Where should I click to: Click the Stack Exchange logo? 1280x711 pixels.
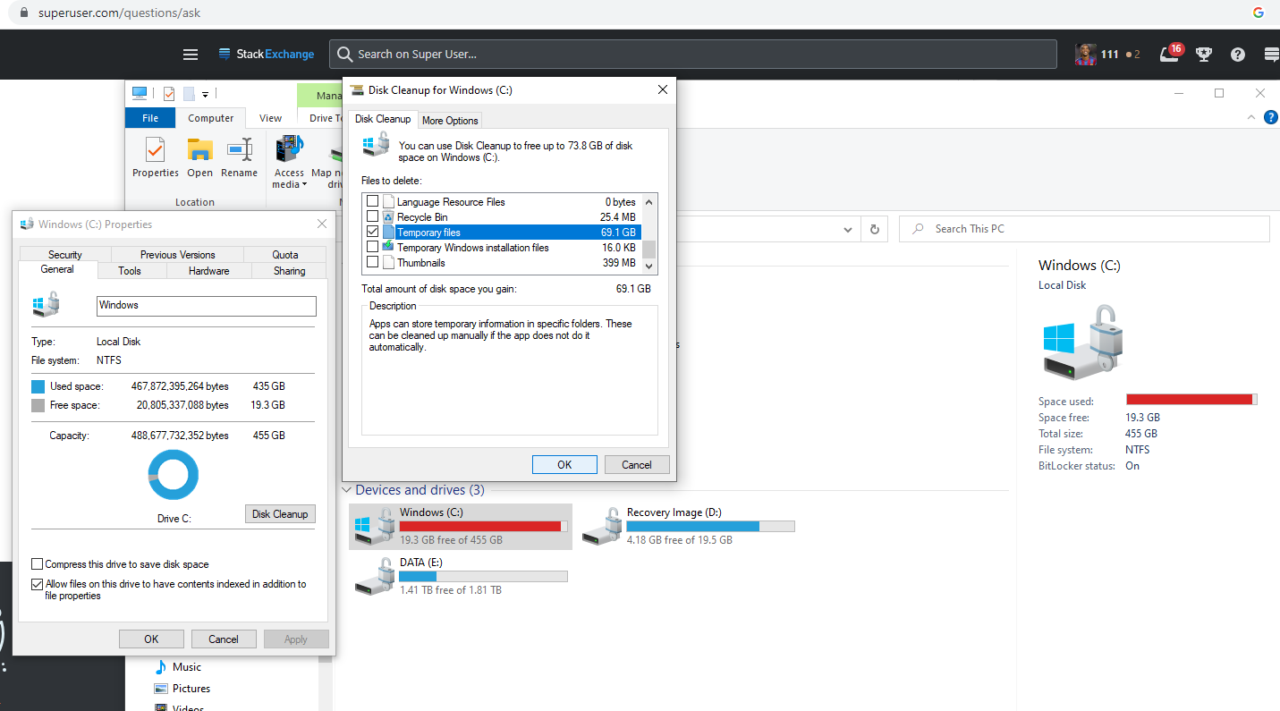point(267,55)
